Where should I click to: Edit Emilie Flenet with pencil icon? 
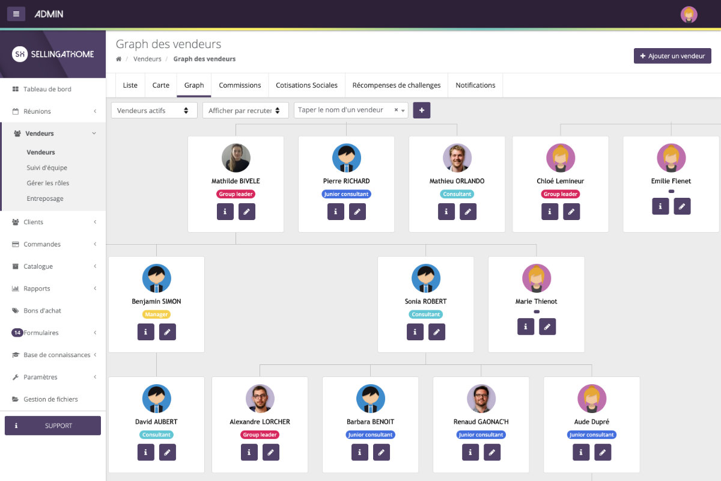682,206
